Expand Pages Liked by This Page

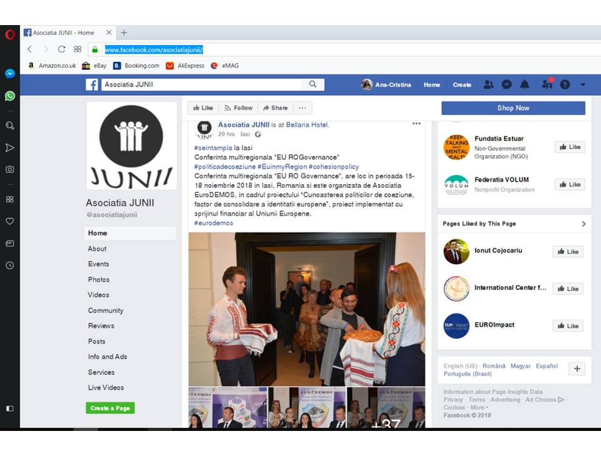click(x=583, y=224)
